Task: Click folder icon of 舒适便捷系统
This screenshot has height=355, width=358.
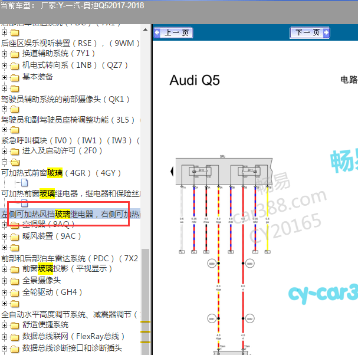Action: click(15, 326)
